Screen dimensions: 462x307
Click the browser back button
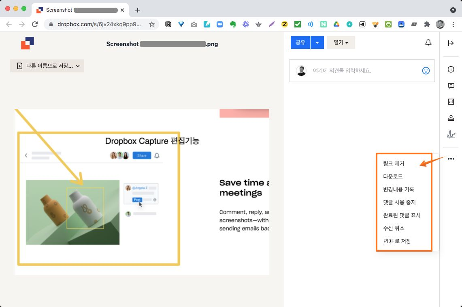coord(9,24)
